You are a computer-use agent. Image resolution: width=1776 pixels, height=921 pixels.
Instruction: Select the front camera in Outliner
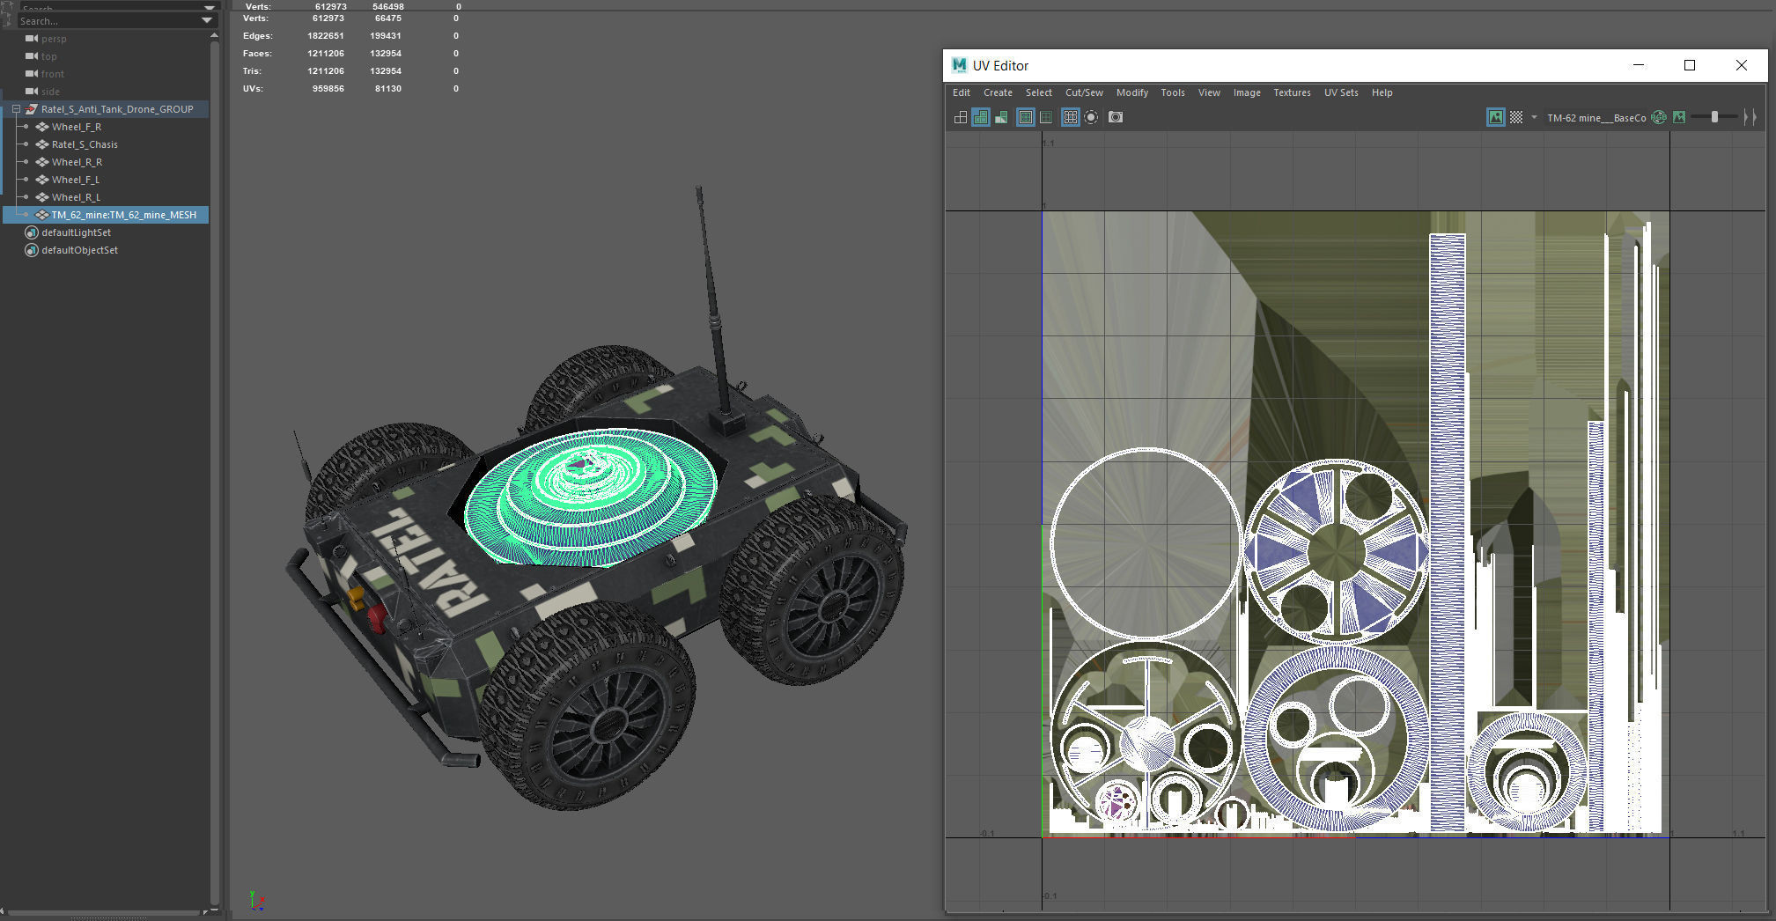52,74
